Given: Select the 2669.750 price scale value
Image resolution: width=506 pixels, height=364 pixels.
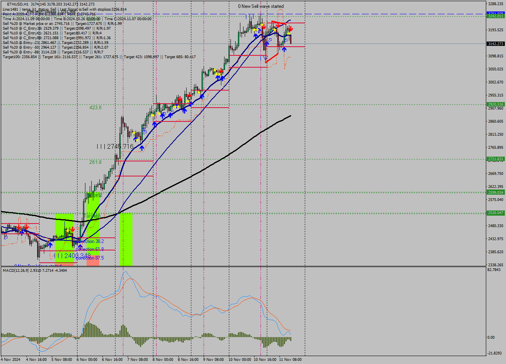Looking at the screenshot, I should pyautogui.click(x=496, y=174).
